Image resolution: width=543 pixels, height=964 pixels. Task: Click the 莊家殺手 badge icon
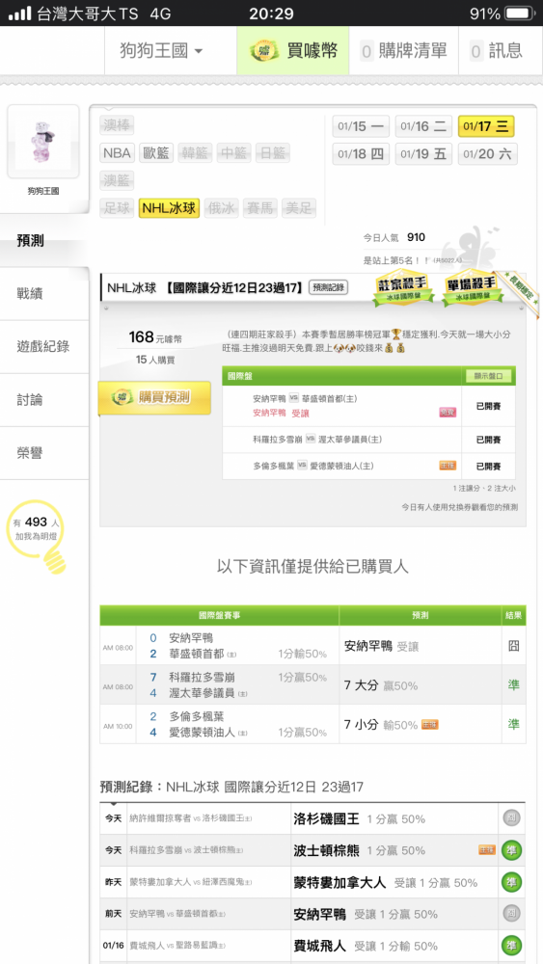[x=403, y=289]
